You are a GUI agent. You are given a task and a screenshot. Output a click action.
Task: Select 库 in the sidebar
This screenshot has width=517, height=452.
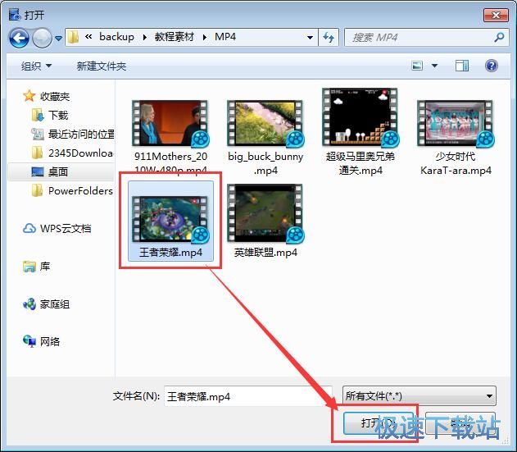pos(36,266)
